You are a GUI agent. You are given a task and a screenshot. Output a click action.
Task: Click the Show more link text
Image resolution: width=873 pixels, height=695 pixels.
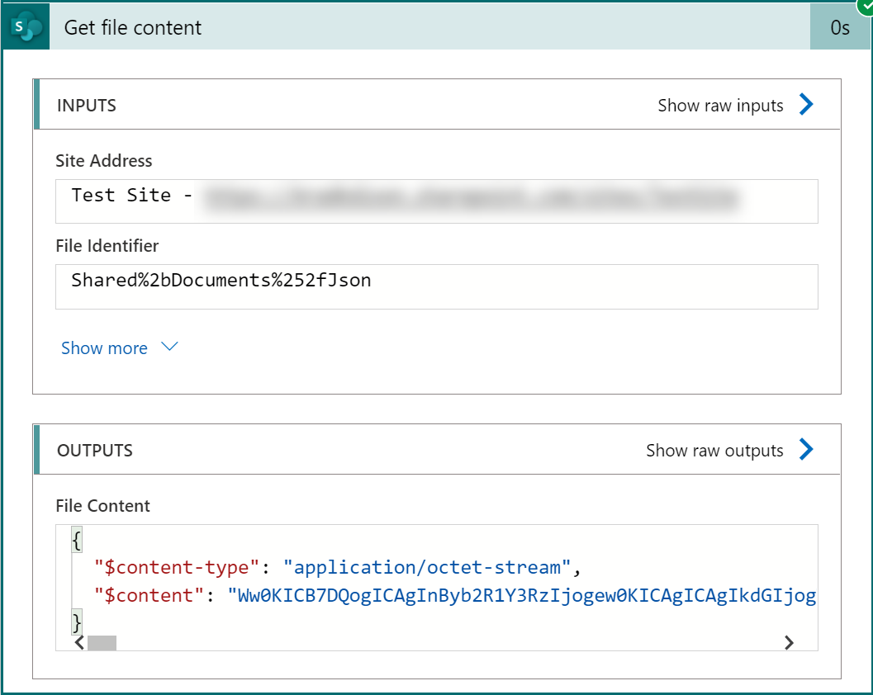(104, 348)
